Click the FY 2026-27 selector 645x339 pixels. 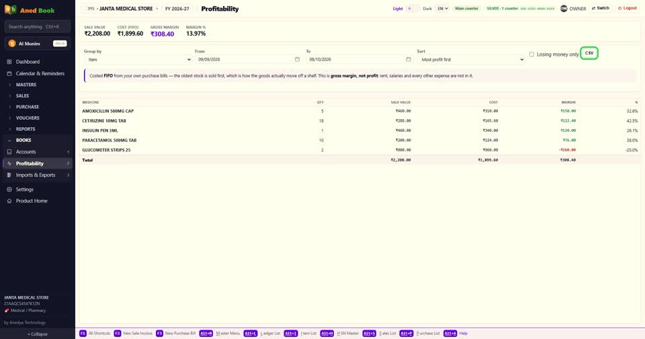pyautogui.click(x=177, y=8)
